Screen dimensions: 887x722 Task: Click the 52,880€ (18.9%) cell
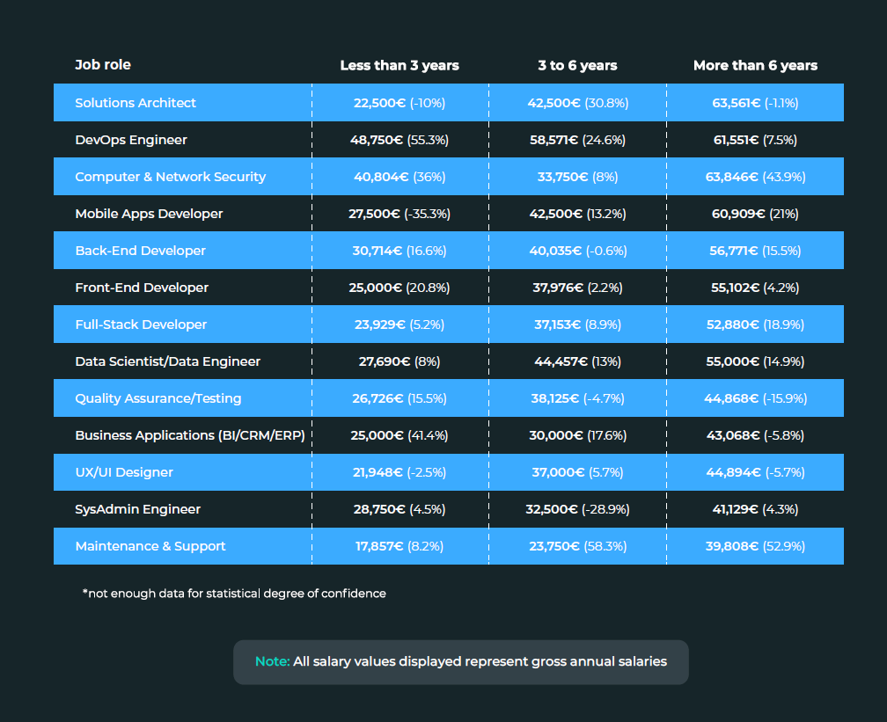point(755,325)
